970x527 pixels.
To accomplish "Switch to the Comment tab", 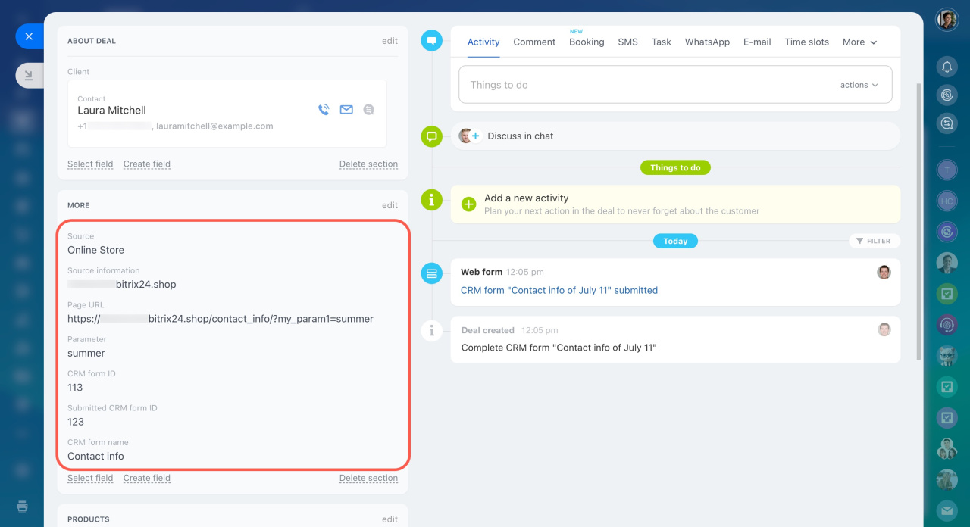I will (x=534, y=42).
